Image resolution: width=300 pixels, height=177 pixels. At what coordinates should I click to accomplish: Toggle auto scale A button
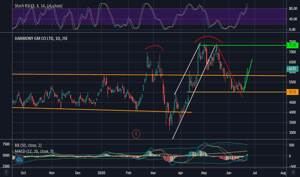(x=293, y=172)
